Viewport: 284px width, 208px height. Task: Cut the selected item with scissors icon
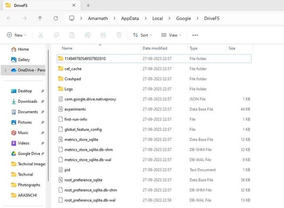click(x=40, y=35)
